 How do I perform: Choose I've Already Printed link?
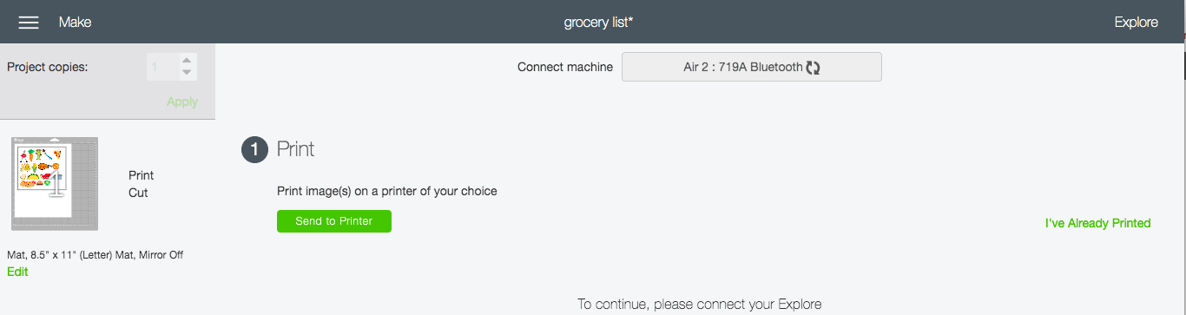[1097, 223]
